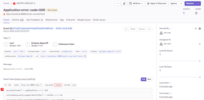Switch to the All Events tab
The height and width of the screenshot is (100, 204).
click(71, 20)
